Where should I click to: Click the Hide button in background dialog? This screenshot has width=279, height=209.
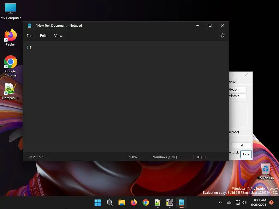[x=246, y=154]
